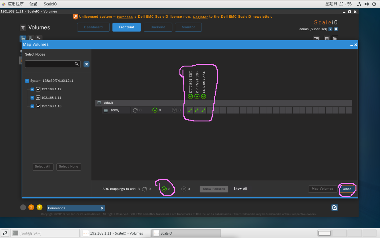
Task: Open the root@srv4 terminal taskbar item
Action: (x=44, y=233)
